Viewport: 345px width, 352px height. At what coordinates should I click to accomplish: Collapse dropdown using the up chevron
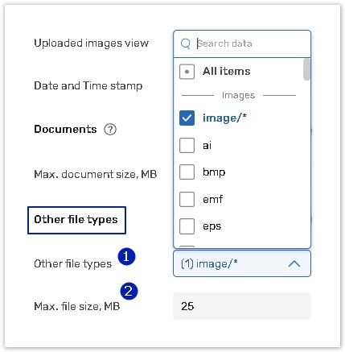point(294,263)
